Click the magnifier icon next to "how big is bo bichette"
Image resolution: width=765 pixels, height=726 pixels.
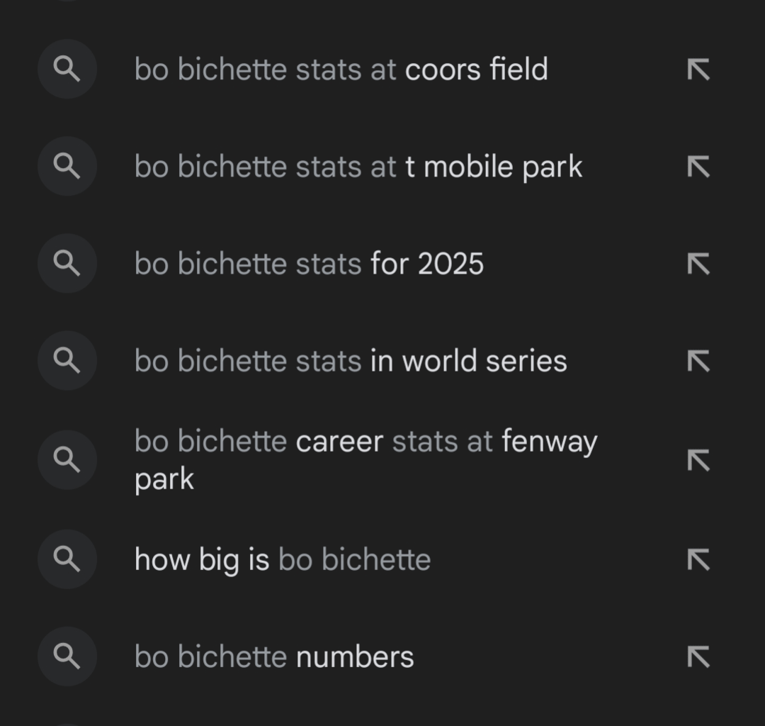pos(67,559)
